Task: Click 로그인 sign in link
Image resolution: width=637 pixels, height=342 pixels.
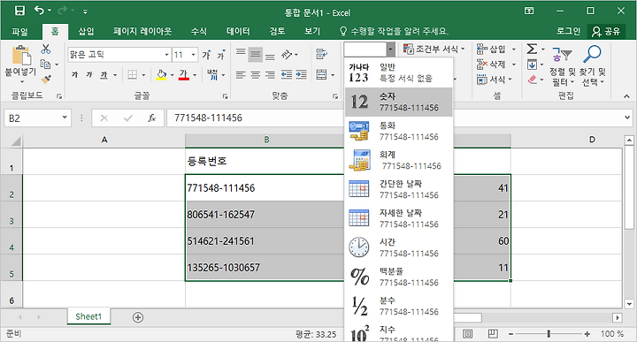Action: tap(568, 31)
